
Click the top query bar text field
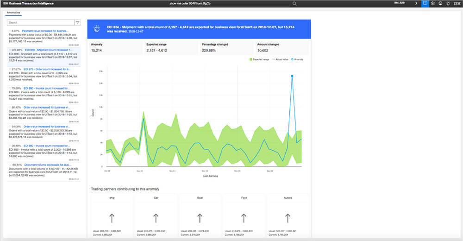[230, 4]
